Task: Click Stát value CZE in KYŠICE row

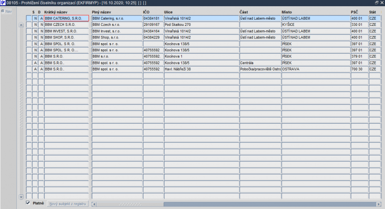Action: coord(375,25)
